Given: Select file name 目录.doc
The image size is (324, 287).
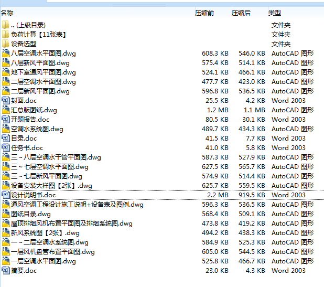Looking at the screenshot, I should 24,139.
